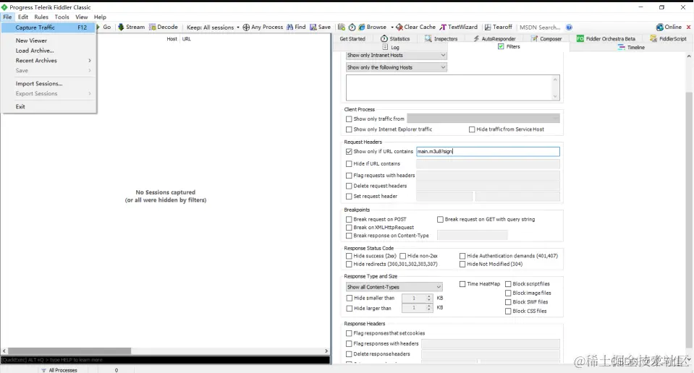Viewport: 694px width, 373px height.
Task: Check Block image files
Action: tap(508, 293)
